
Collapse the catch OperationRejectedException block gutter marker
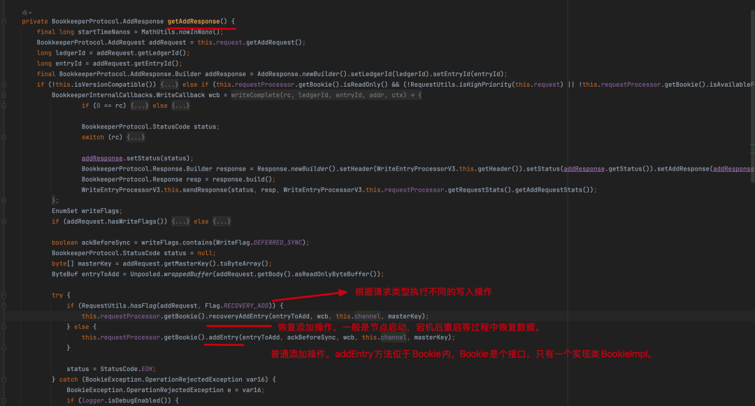(4, 379)
